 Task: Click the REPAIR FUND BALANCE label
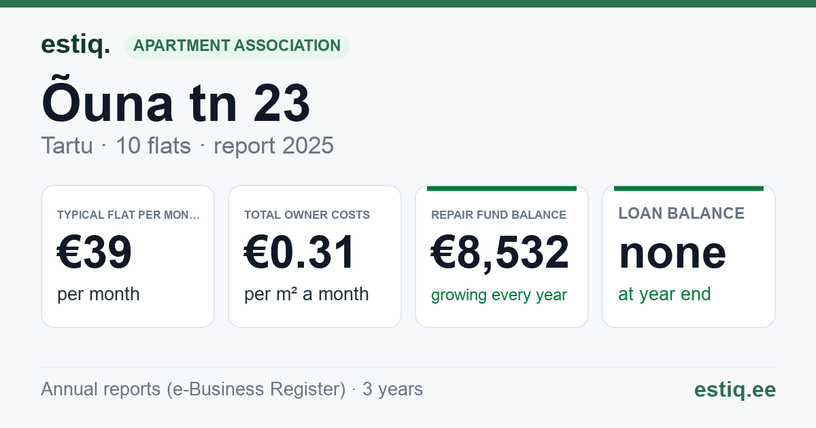point(499,215)
